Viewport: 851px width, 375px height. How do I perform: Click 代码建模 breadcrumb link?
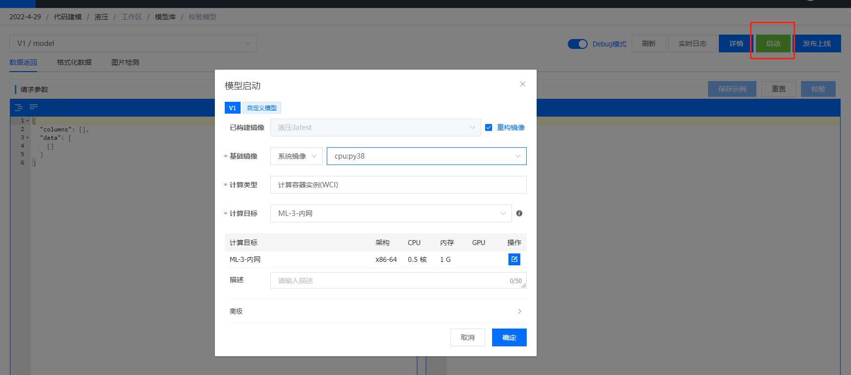pos(68,17)
